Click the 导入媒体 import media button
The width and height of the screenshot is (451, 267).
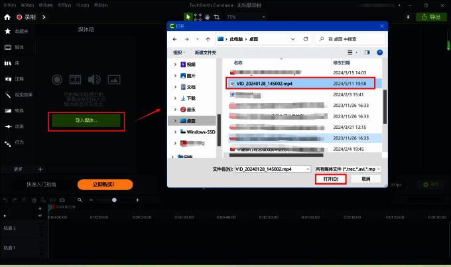pos(86,120)
